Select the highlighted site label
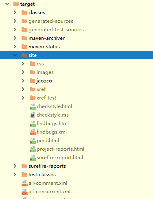 (x=33, y=55)
